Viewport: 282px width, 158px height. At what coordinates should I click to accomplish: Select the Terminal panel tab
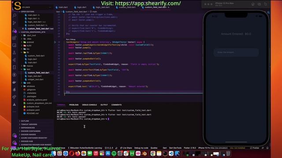click(x=61, y=105)
